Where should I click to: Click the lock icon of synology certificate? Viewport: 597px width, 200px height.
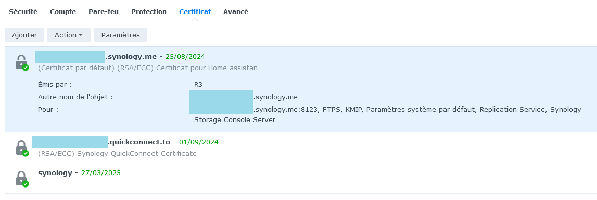22,179
